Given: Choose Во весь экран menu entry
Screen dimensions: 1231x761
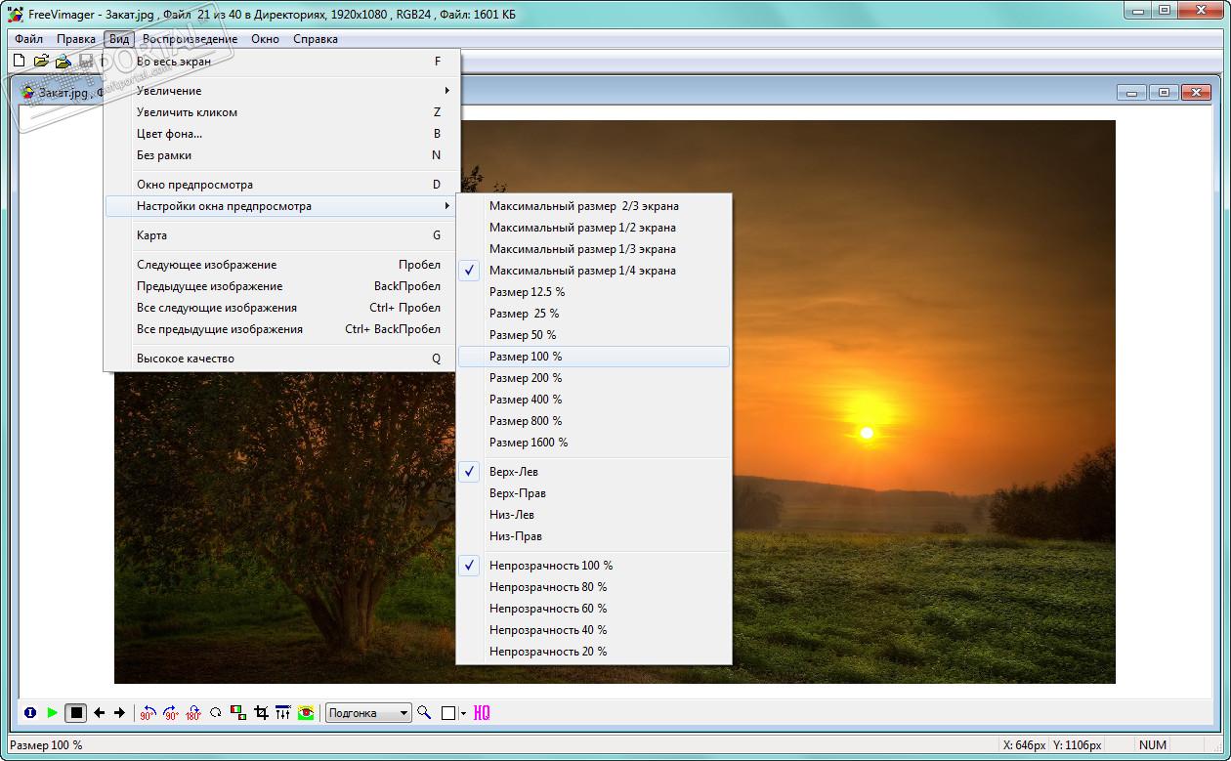Looking at the screenshot, I should pos(281,62).
